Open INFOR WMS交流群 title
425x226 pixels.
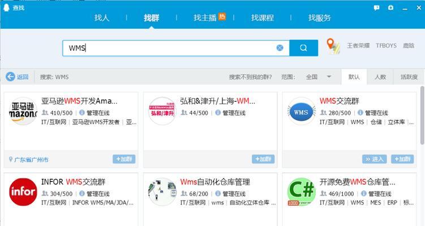73,182
